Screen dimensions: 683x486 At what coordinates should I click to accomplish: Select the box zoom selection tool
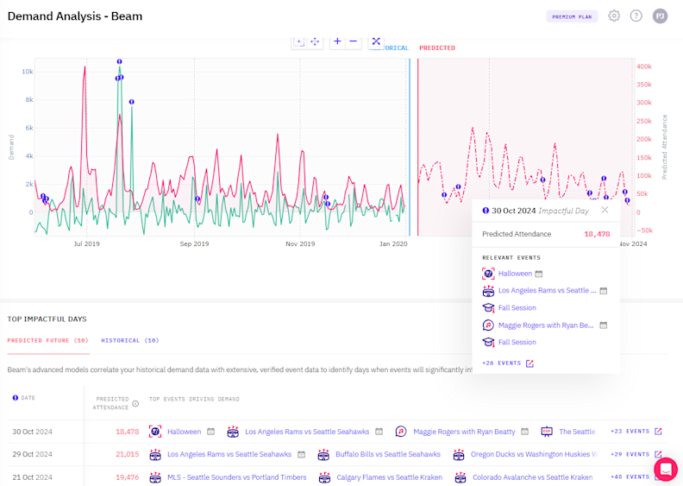299,41
